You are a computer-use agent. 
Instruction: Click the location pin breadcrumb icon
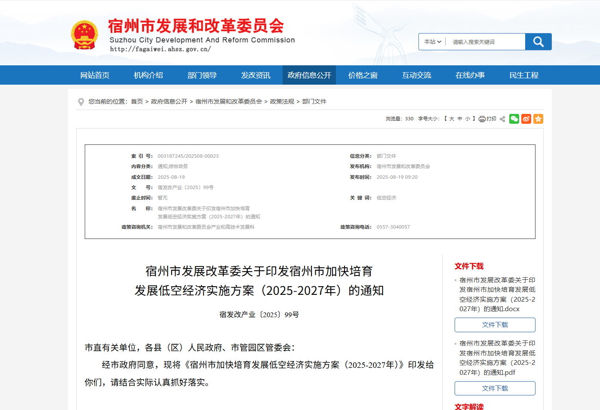81,102
